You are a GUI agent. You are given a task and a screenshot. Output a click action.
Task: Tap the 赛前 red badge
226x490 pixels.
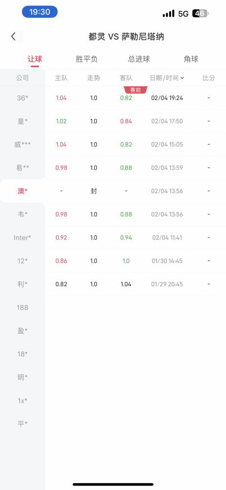[x=136, y=90]
